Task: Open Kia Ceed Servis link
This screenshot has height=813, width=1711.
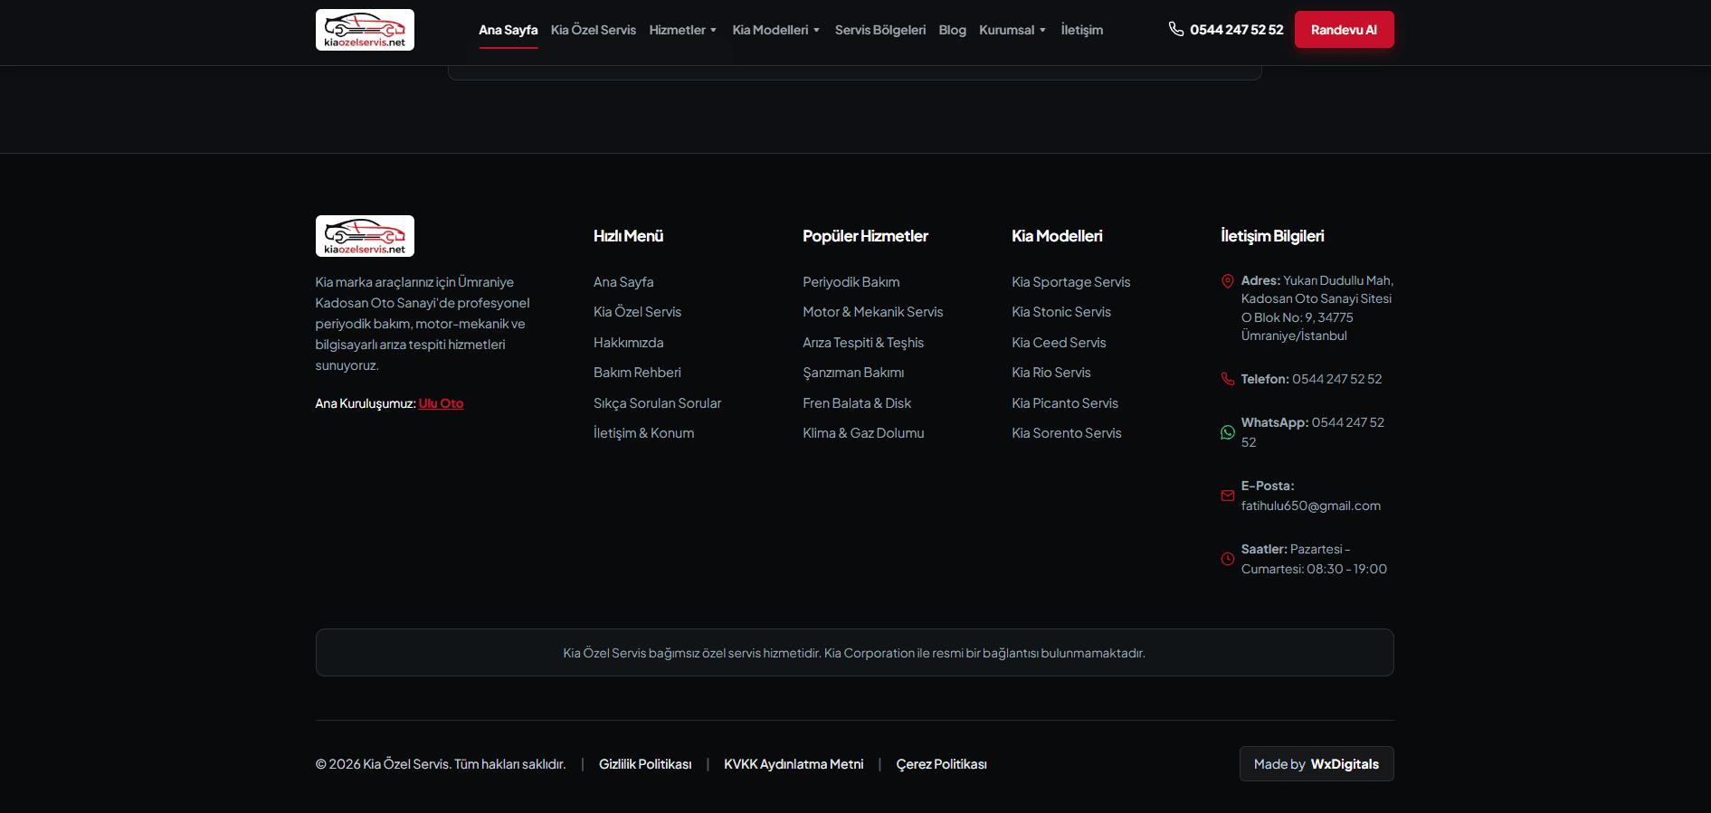Action: tap(1059, 343)
